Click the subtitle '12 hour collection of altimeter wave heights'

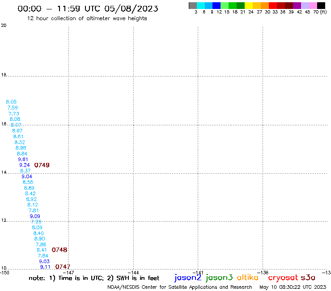point(87,18)
